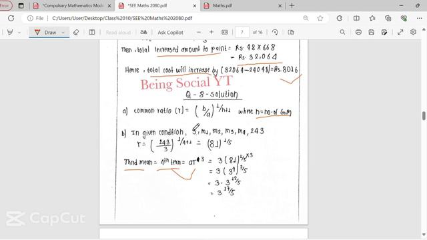Add this page to favorites star
427x240 pixels.
coord(320,18)
